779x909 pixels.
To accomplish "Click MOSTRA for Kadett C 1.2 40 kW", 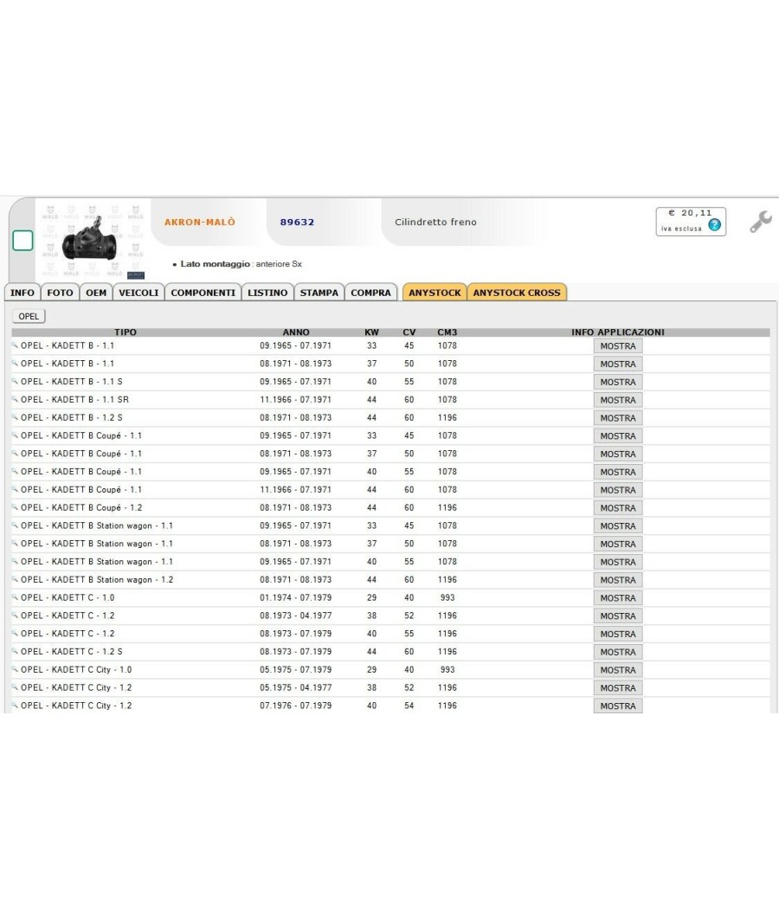I will (618, 634).
